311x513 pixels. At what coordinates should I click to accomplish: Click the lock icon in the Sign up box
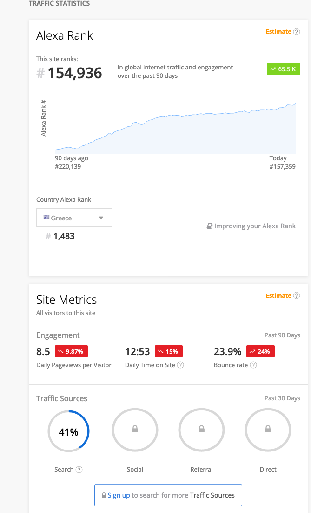[x=104, y=495]
